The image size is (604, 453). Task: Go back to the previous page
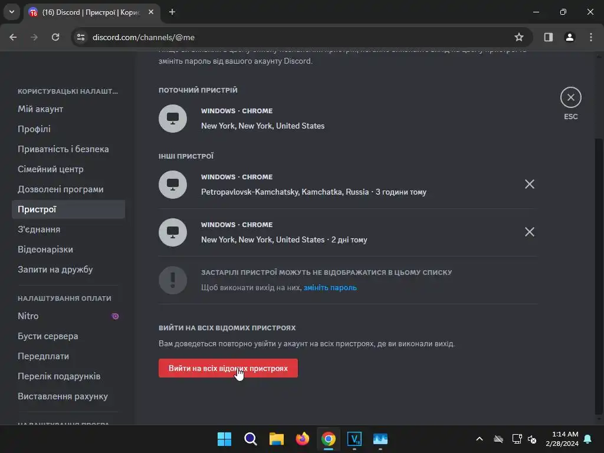coord(13,37)
